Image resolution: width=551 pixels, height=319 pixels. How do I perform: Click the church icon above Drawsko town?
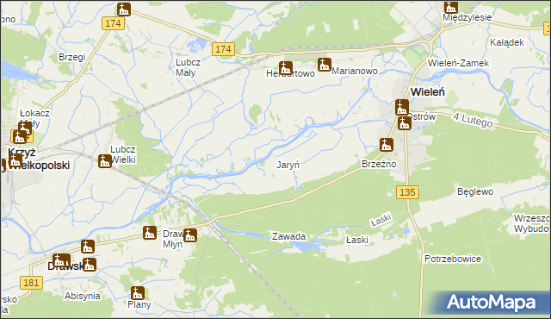(88, 247)
